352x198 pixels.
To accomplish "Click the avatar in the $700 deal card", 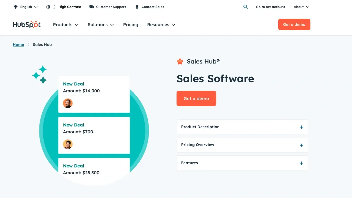I will click(x=68, y=144).
